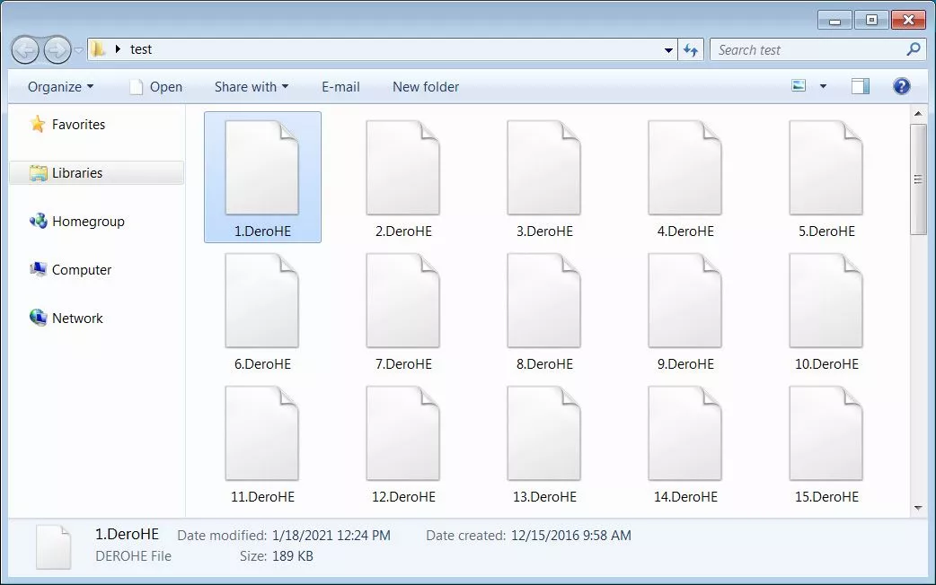
Task: Select Favorites in navigation pane
Action: pos(78,125)
